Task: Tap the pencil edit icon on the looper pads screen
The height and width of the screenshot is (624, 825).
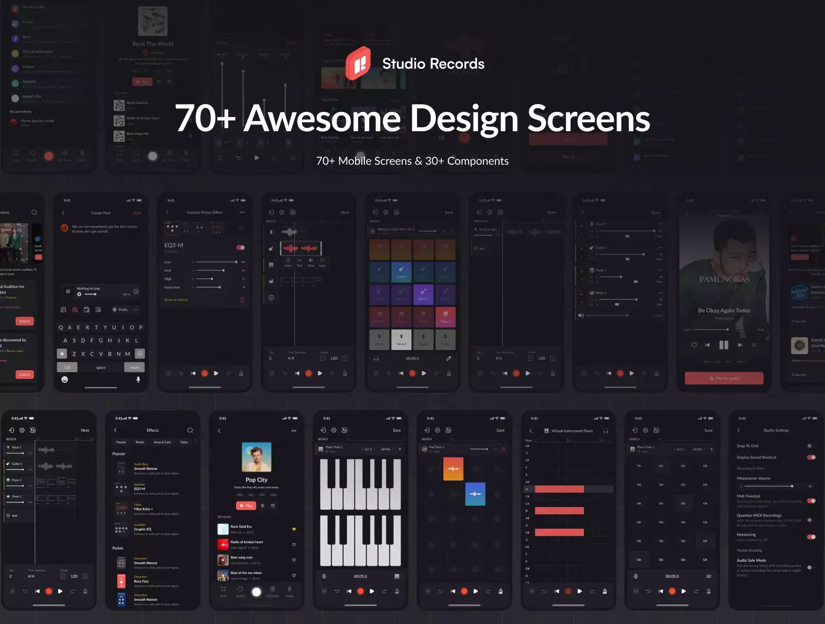Action: 449,358
